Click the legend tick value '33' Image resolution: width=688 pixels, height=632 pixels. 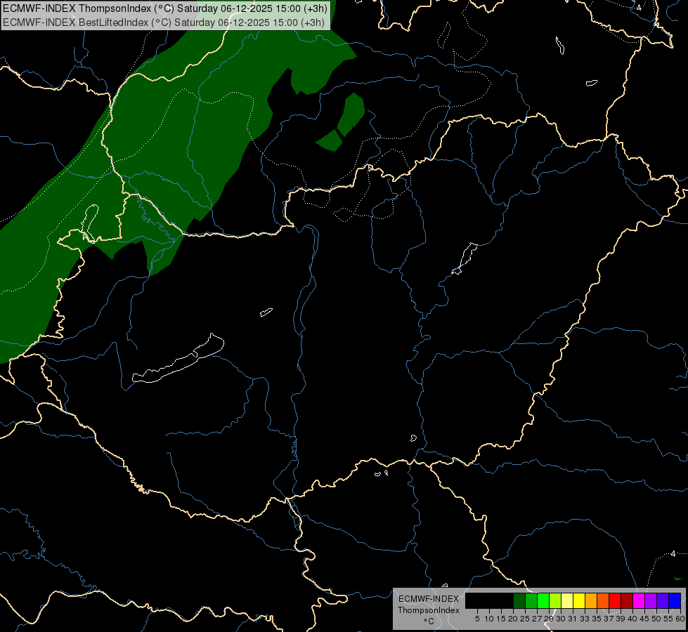tap(585, 619)
